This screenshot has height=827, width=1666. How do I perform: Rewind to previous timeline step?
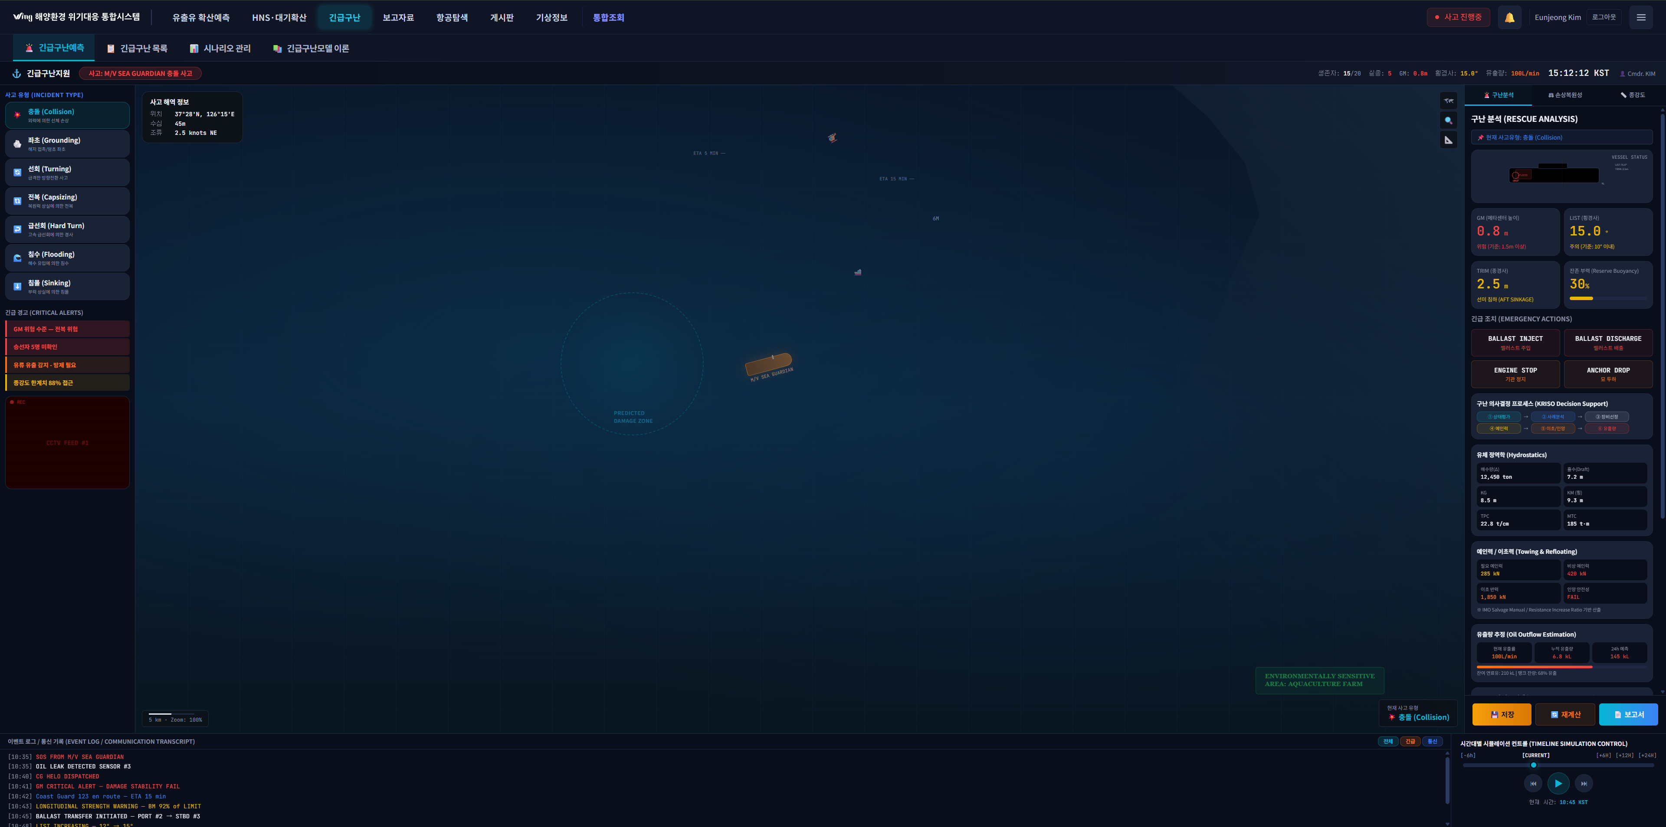(1533, 783)
